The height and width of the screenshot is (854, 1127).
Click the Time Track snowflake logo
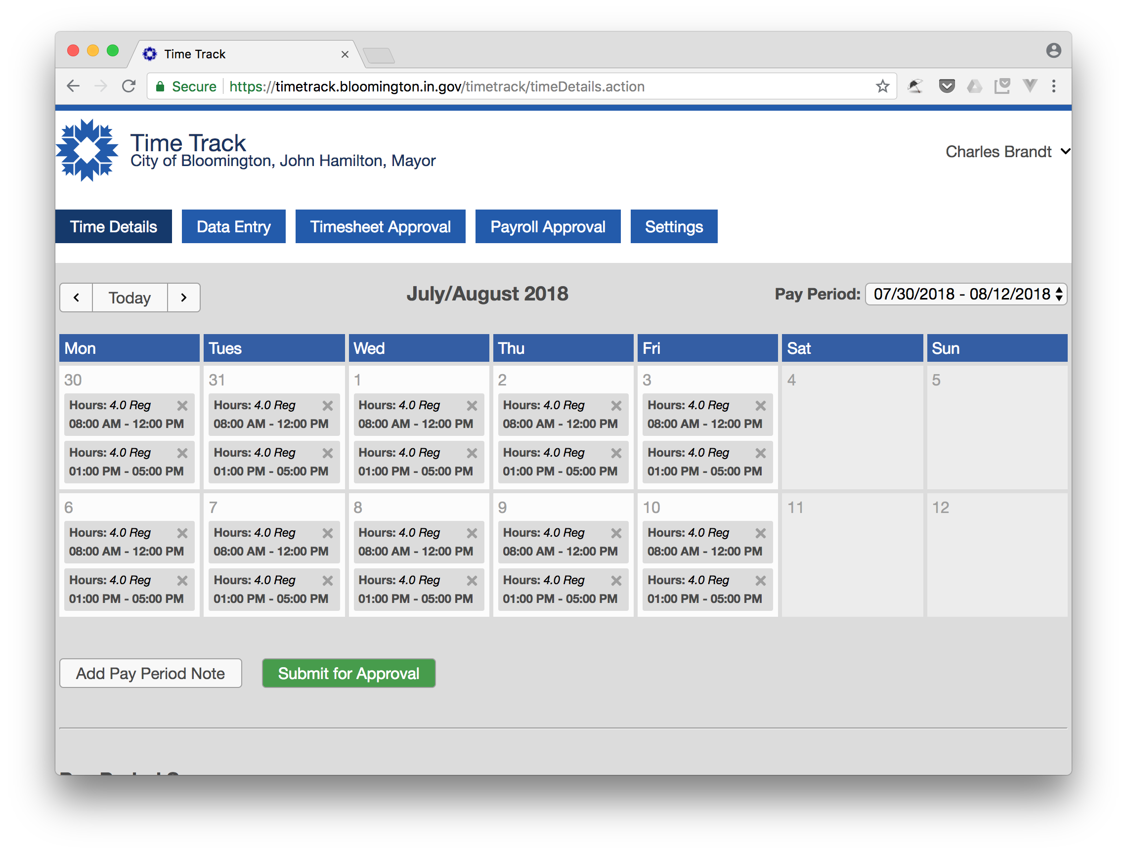coord(87,150)
